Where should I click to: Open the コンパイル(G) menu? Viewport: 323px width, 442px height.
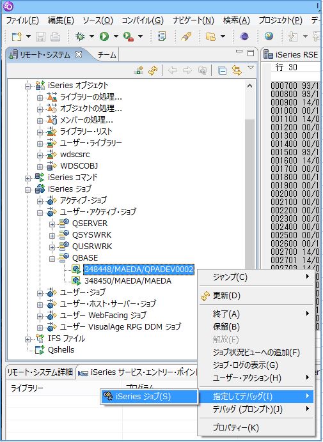(142, 20)
